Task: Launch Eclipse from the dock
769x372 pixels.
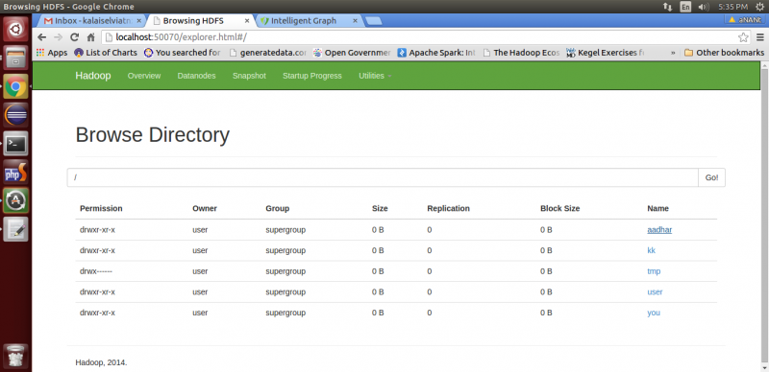Action: coord(15,115)
